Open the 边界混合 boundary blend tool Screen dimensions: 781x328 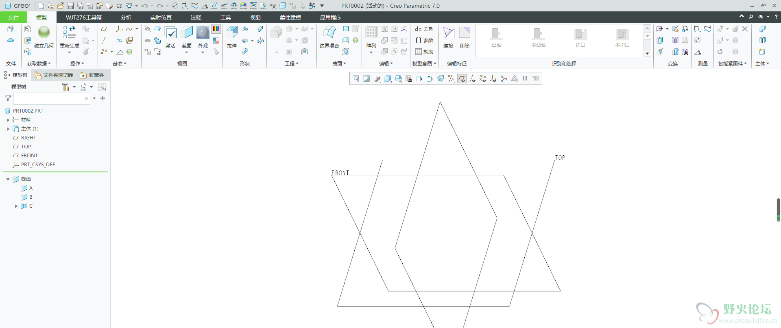point(329,37)
